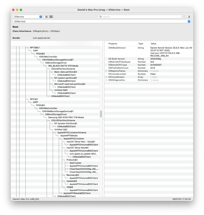Select com.apple.os.update-BA3... entry
Image resolution: width=204 pixels, height=215 pixels.
(x=83, y=154)
